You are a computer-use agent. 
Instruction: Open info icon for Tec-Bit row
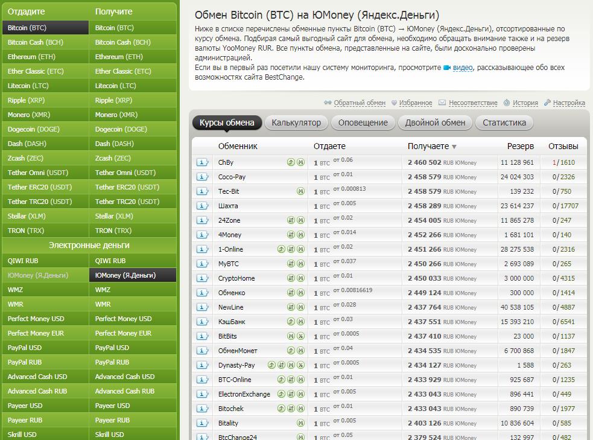[x=202, y=191]
